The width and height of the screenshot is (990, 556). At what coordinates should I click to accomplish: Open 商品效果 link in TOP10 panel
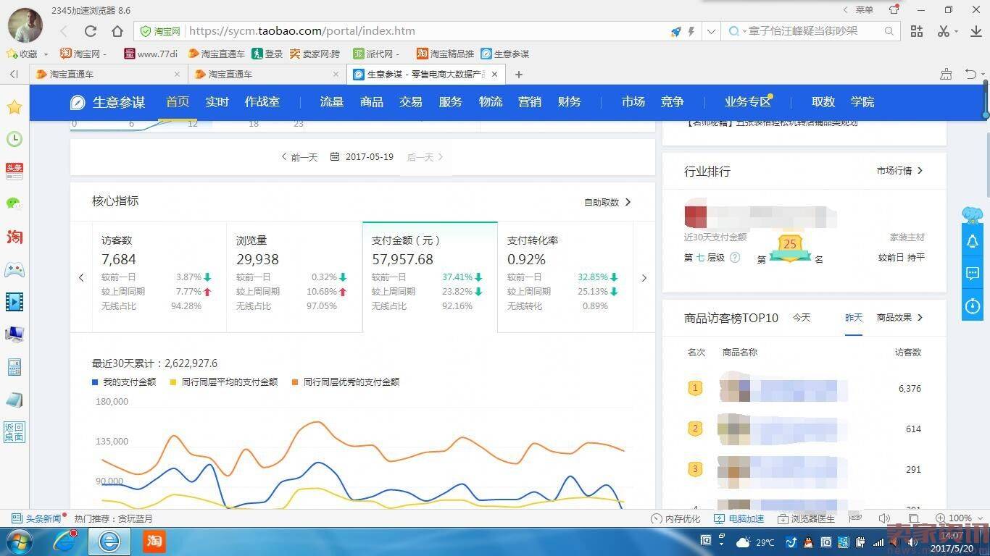coord(899,318)
